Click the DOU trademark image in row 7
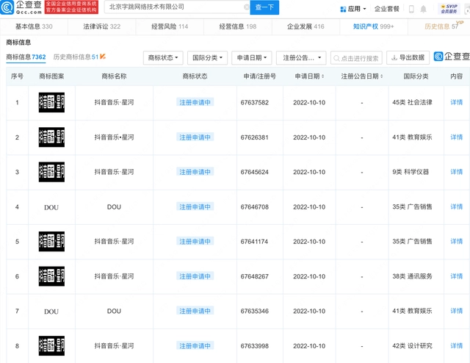Image resolution: width=470 pixels, height=363 pixels. (x=51, y=312)
